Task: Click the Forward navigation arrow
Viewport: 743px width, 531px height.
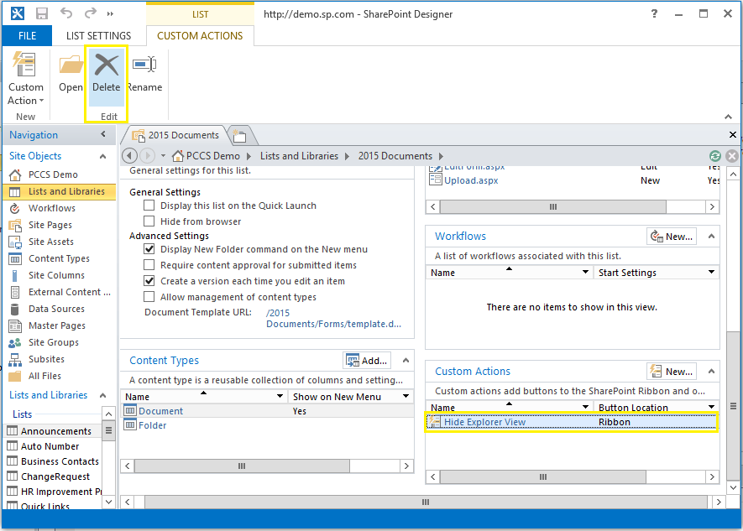Action: pyautogui.click(x=148, y=155)
